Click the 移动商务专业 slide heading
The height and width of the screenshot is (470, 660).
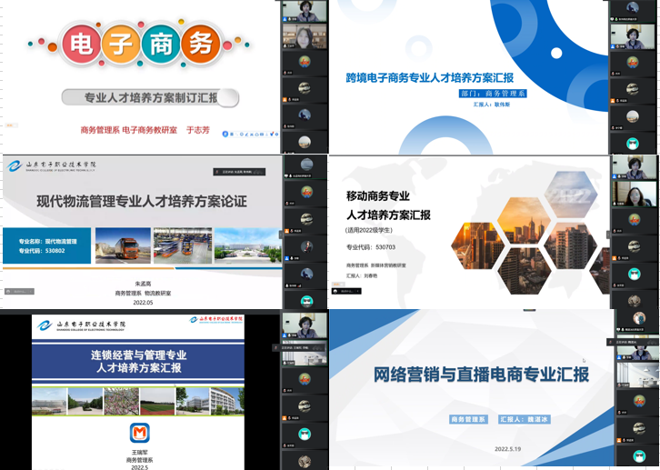click(x=378, y=195)
